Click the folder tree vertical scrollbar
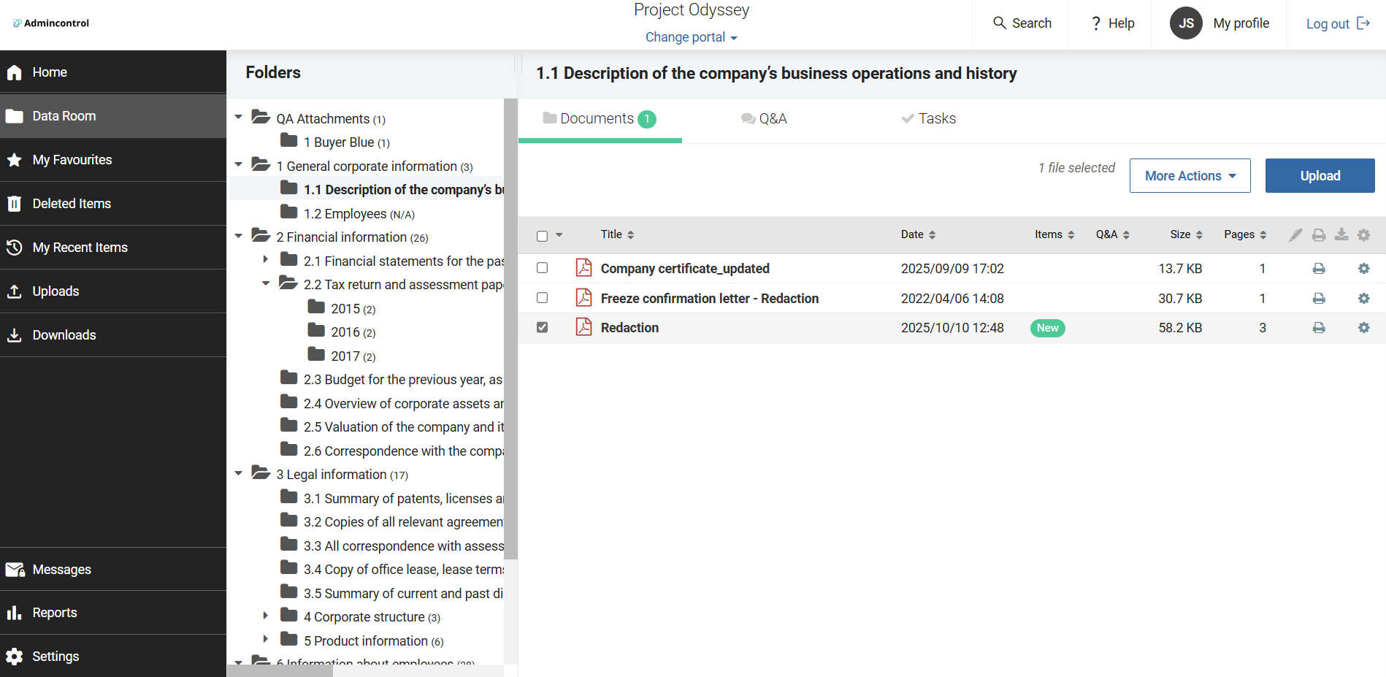 510,329
